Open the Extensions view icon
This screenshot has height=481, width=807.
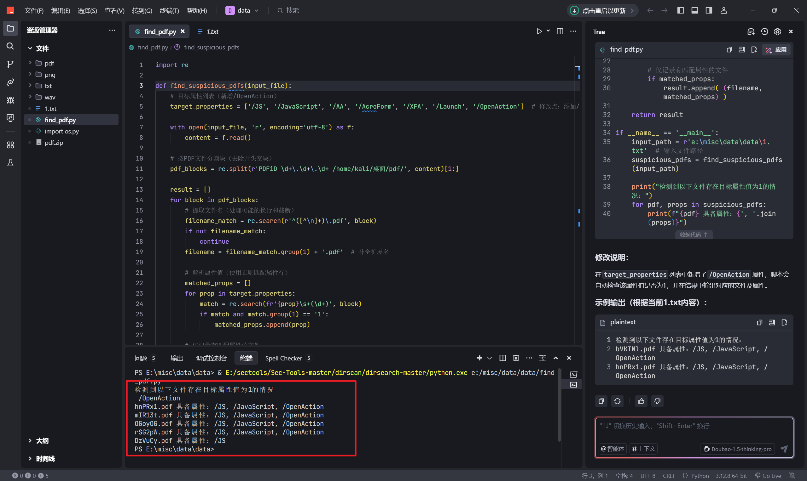point(10,145)
